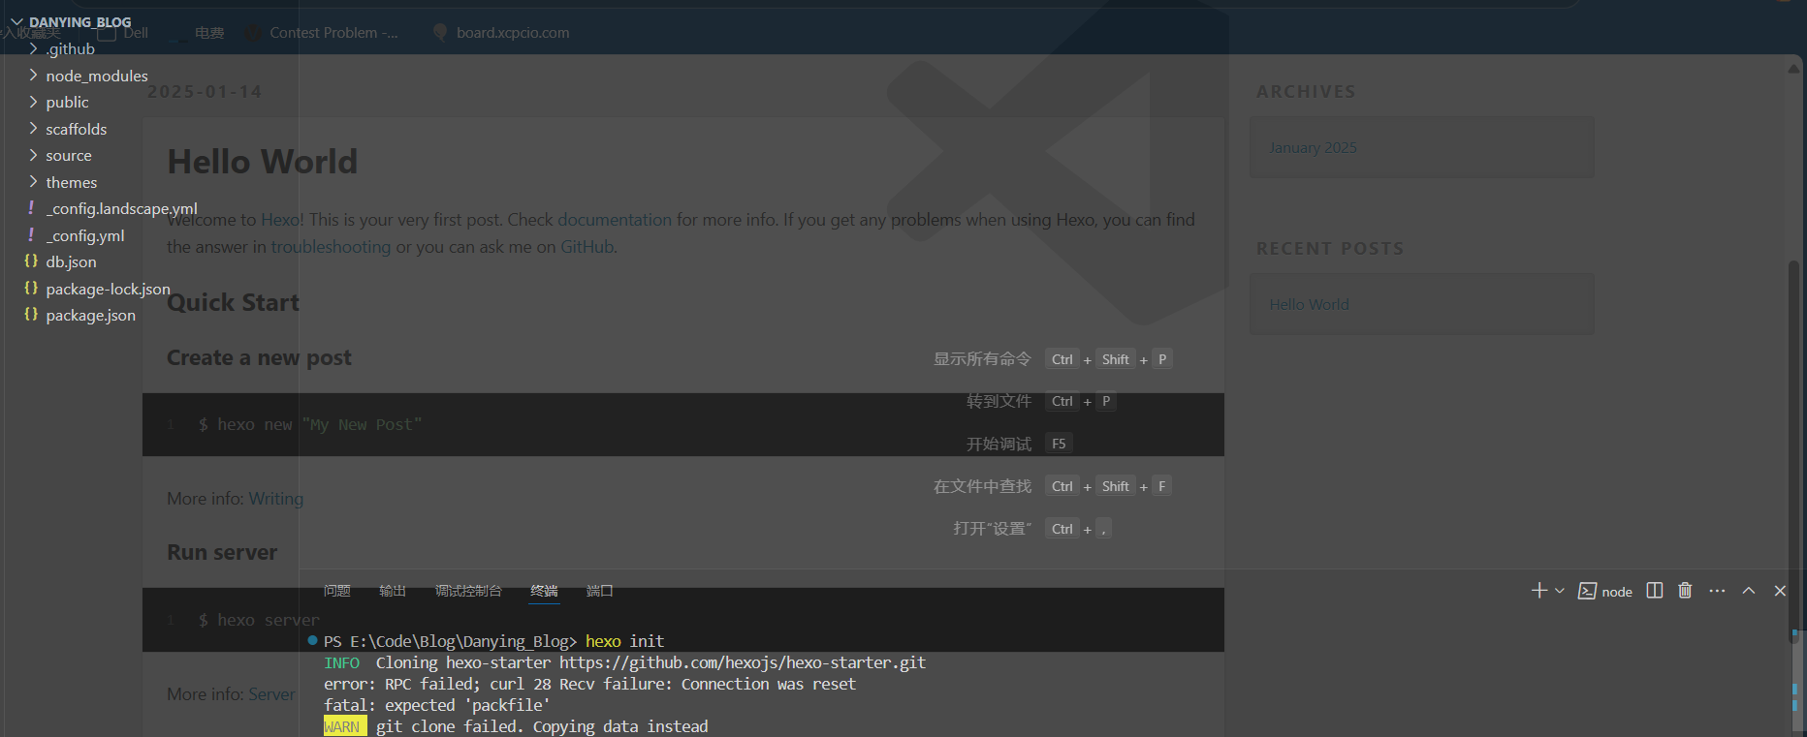Open db.json in the explorer
The width and height of the screenshot is (1807, 737).
point(71,261)
